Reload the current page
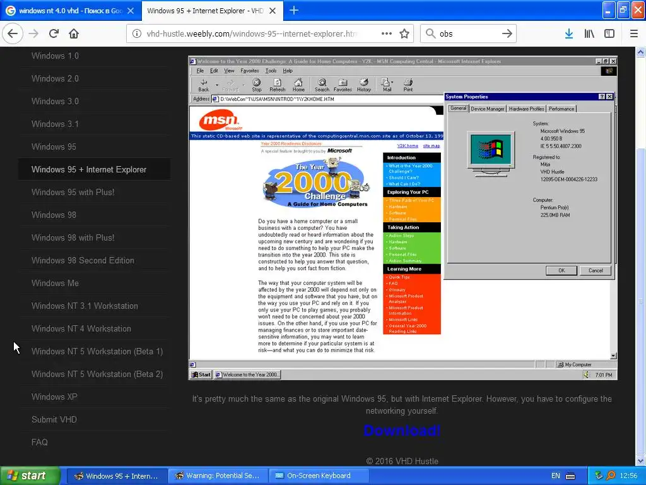Viewport: 646px width, 485px height. [x=54, y=34]
